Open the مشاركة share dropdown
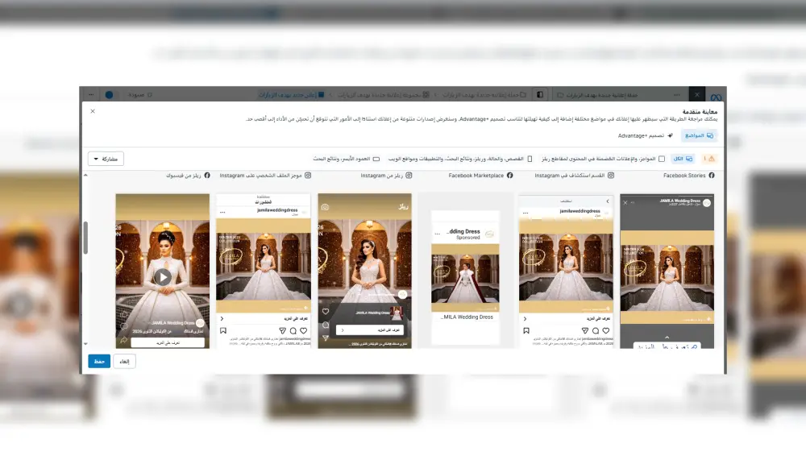The width and height of the screenshot is (806, 460). pos(106,159)
